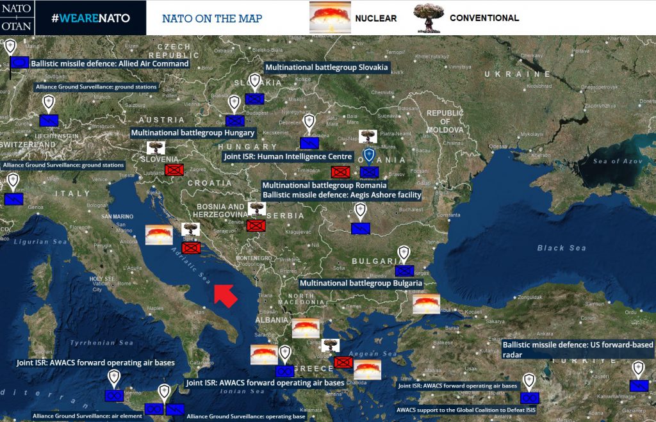Click conventional explosion icon near Split
Screen dimensions: 656x422
pos(190,229)
